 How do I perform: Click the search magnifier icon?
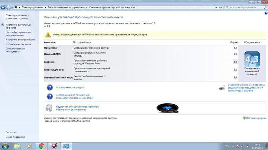tap(265, 7)
